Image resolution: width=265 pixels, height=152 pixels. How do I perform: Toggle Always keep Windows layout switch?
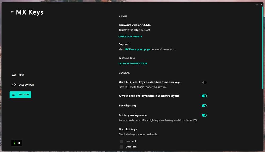204,96
